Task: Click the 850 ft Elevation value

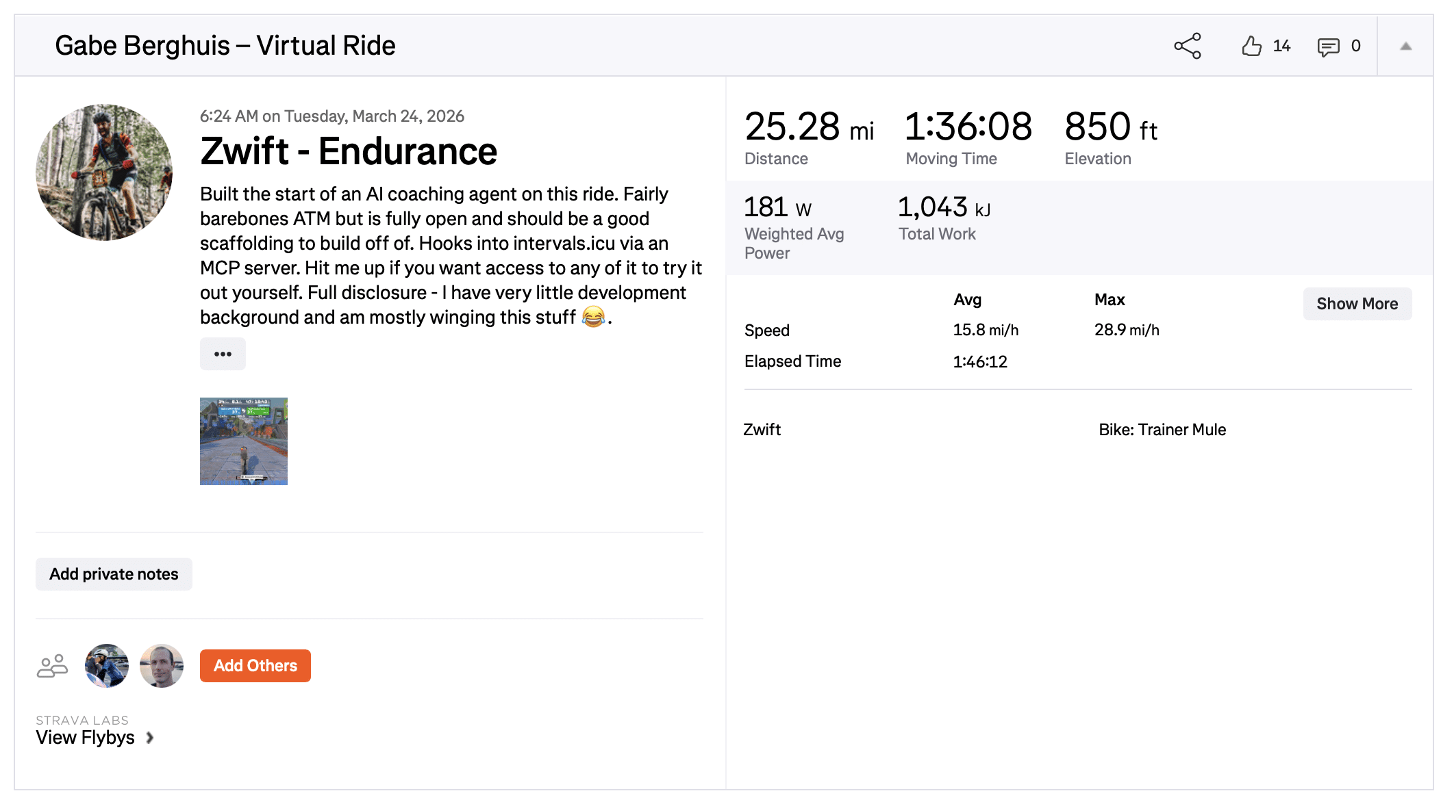Action: point(1111,127)
